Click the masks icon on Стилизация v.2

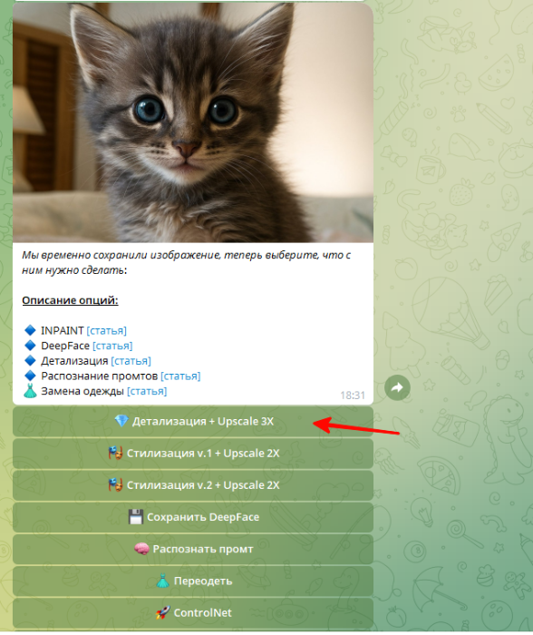coord(115,485)
